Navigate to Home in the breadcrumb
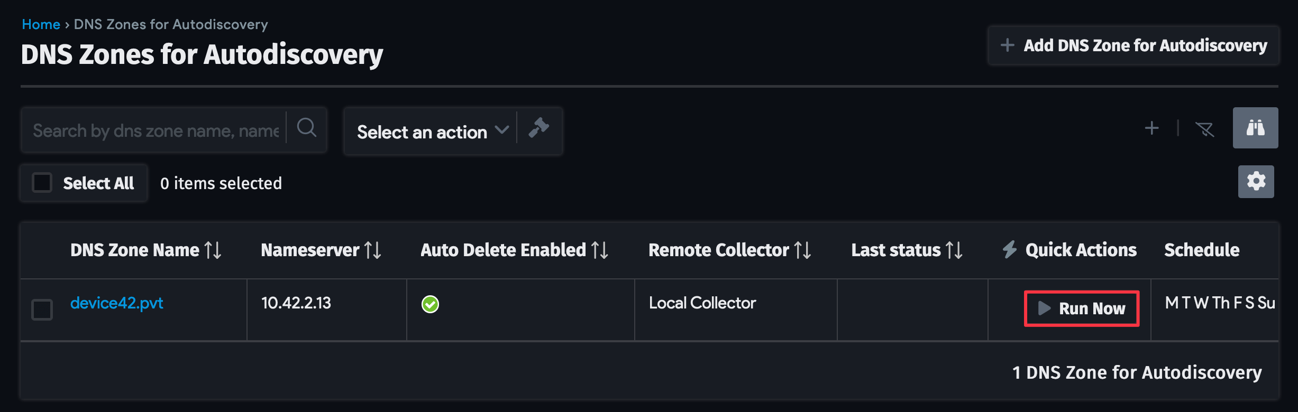Viewport: 1298px width, 412px height. pyautogui.click(x=40, y=24)
